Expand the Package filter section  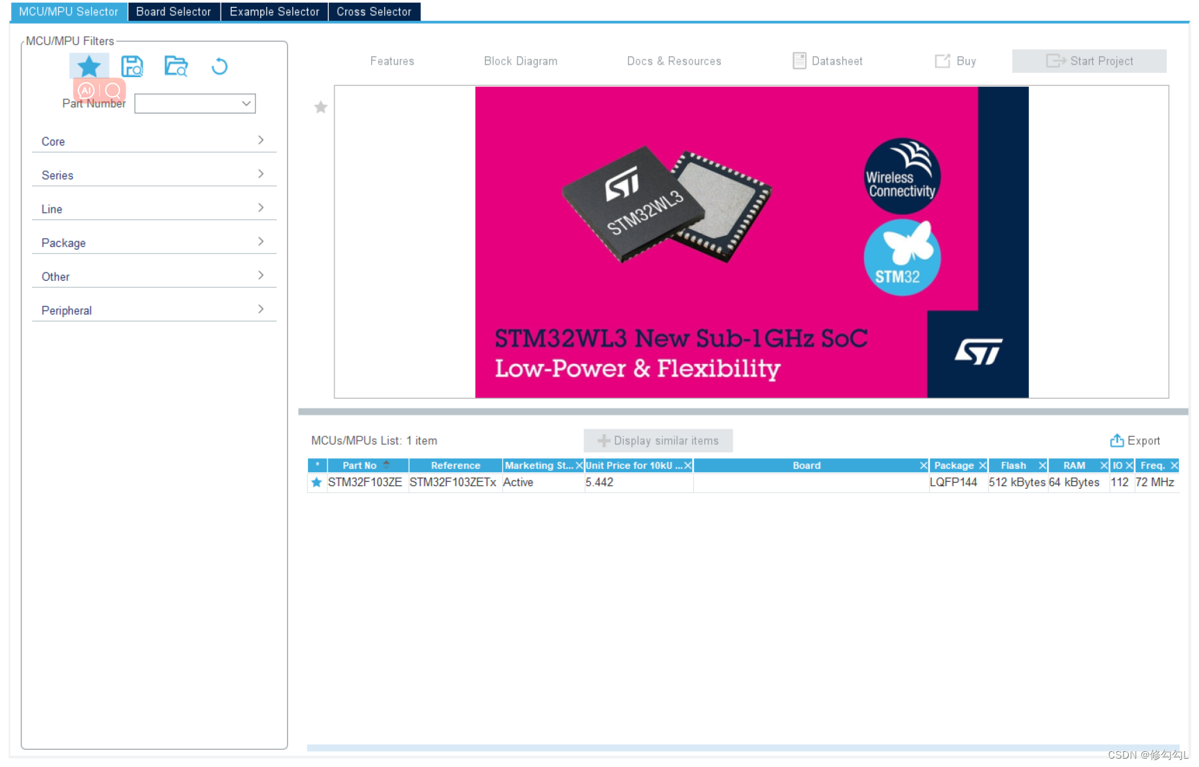pos(154,243)
